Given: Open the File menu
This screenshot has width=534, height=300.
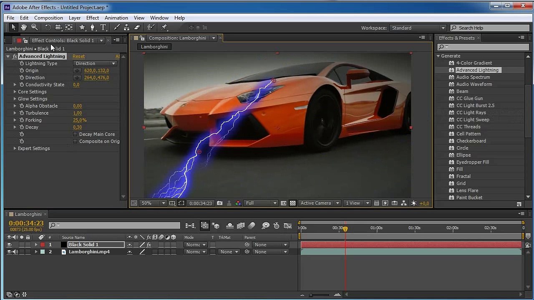Looking at the screenshot, I should pos(10,18).
